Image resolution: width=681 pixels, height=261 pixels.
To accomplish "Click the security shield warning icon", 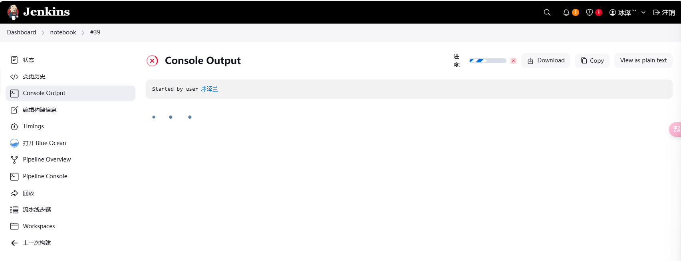I will point(590,12).
